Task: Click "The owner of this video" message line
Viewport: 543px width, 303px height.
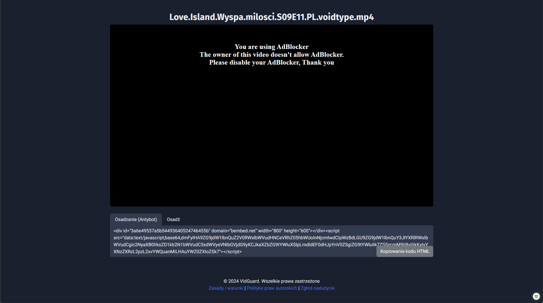Action: tap(271, 55)
